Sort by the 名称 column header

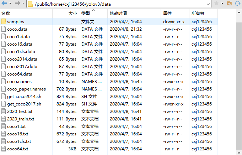26,14
